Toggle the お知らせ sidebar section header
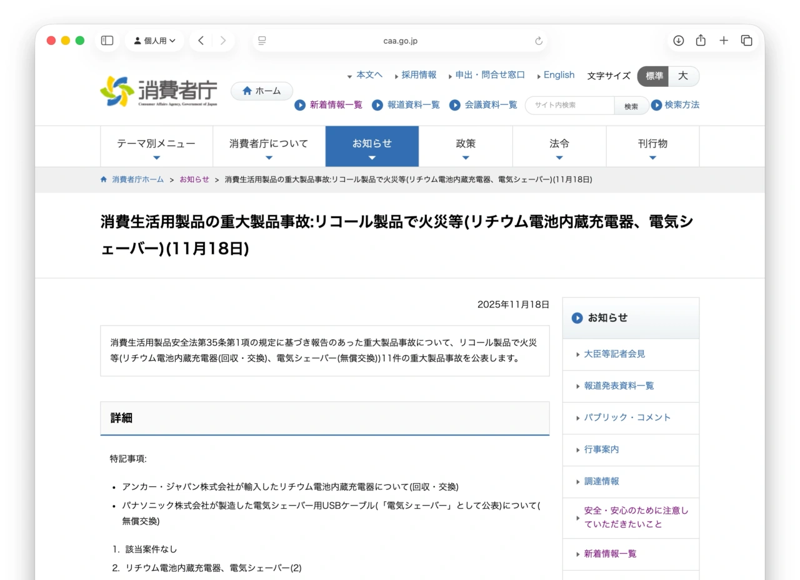 [631, 317]
